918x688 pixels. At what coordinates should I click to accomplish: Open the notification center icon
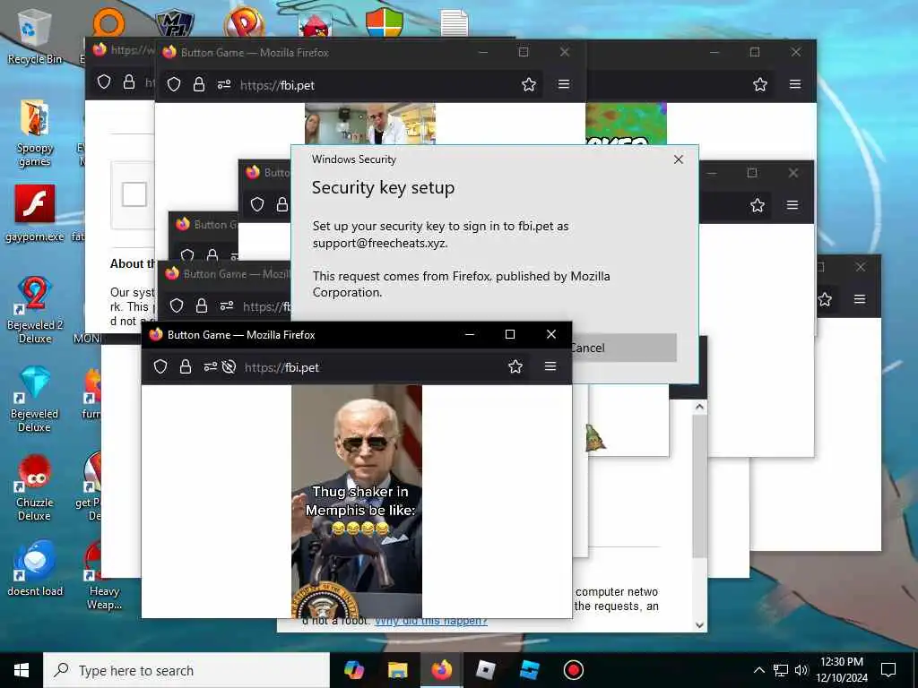tap(888, 670)
